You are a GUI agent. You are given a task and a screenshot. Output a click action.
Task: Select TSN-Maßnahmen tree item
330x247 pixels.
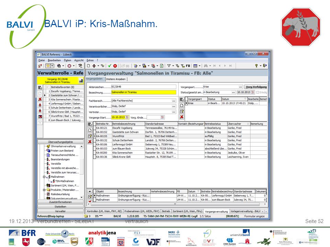coord(65,181)
